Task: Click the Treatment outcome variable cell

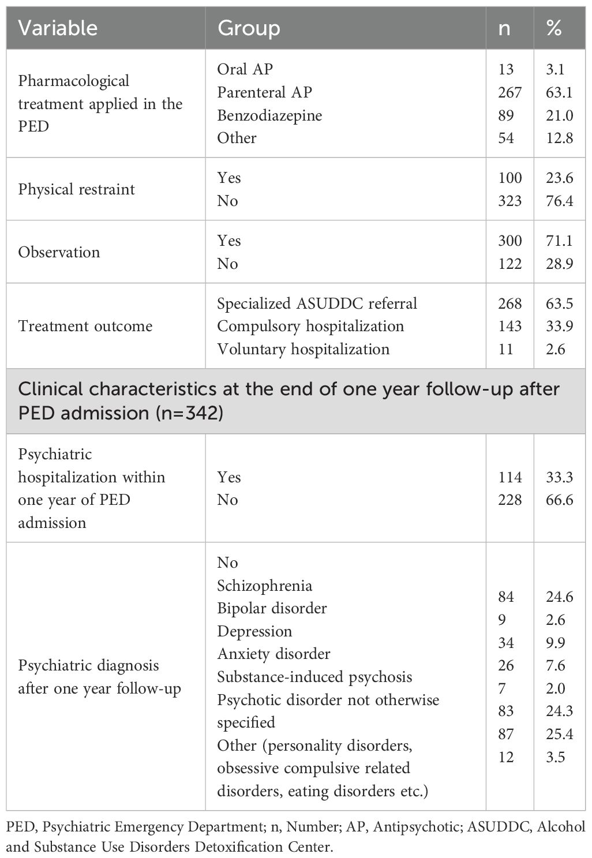Action: pyautogui.click(x=85, y=326)
